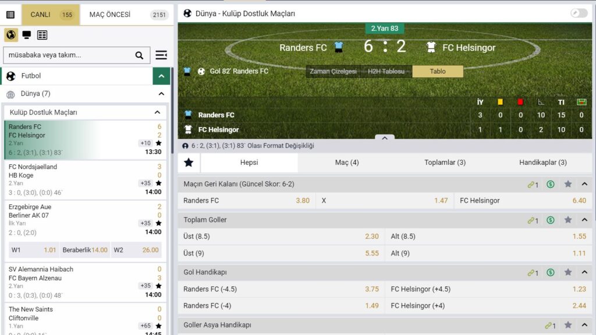This screenshot has width=596, height=335.
Task: Toggle the switch at top right of header
Action: click(579, 13)
